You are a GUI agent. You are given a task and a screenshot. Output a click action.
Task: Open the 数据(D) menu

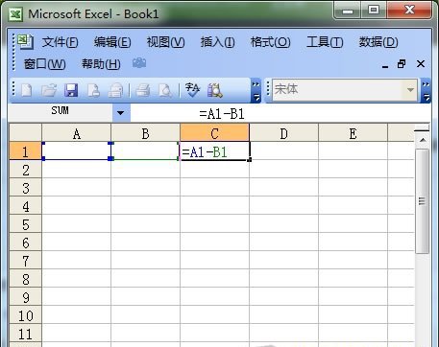coord(378,42)
